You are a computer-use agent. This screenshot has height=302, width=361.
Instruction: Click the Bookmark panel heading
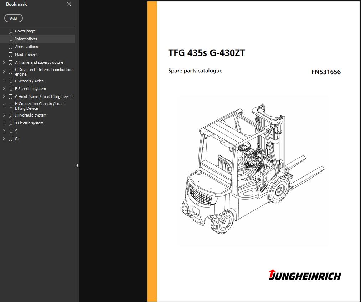(16, 4)
